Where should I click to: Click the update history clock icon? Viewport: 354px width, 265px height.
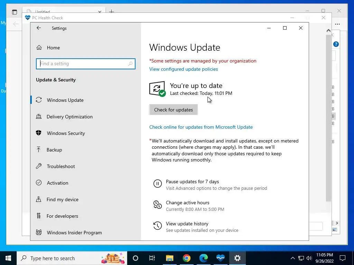158,226
